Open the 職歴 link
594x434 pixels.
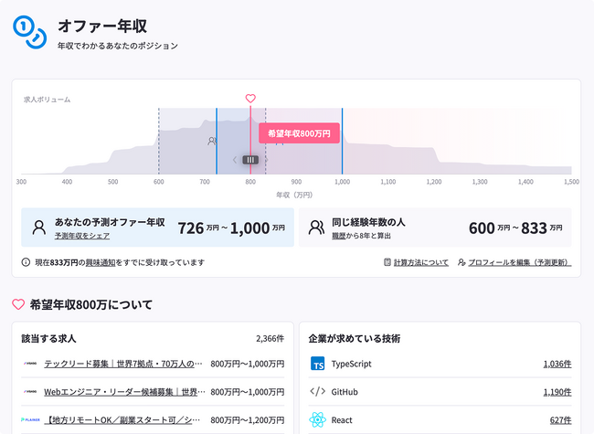click(x=337, y=236)
